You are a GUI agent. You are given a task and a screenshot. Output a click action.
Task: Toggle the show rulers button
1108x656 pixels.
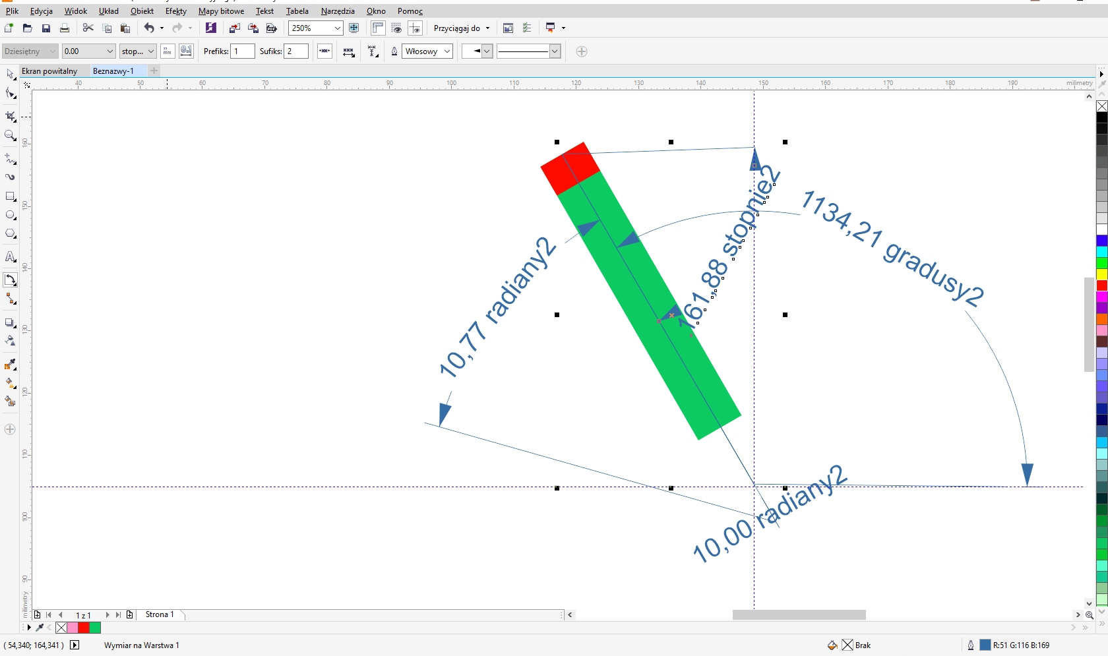coord(378,28)
